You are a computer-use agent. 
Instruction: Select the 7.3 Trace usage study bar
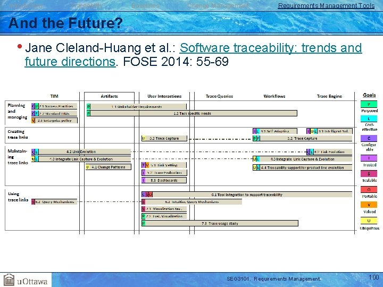[220, 223]
